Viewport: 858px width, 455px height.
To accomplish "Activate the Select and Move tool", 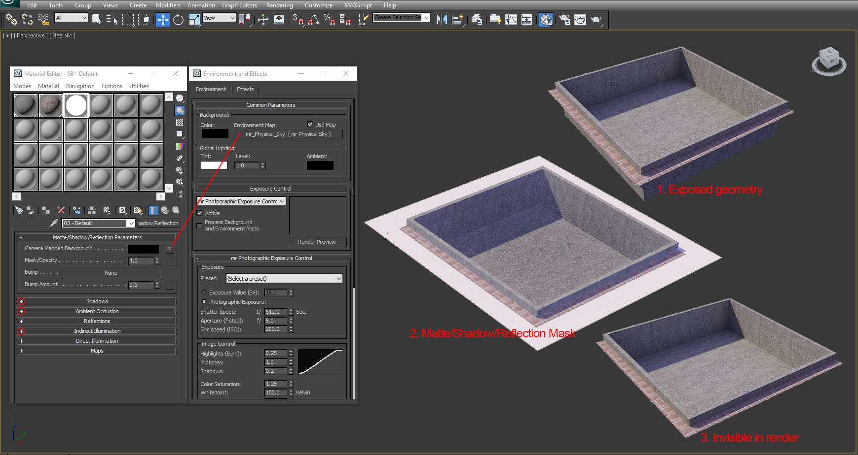I will (162, 20).
